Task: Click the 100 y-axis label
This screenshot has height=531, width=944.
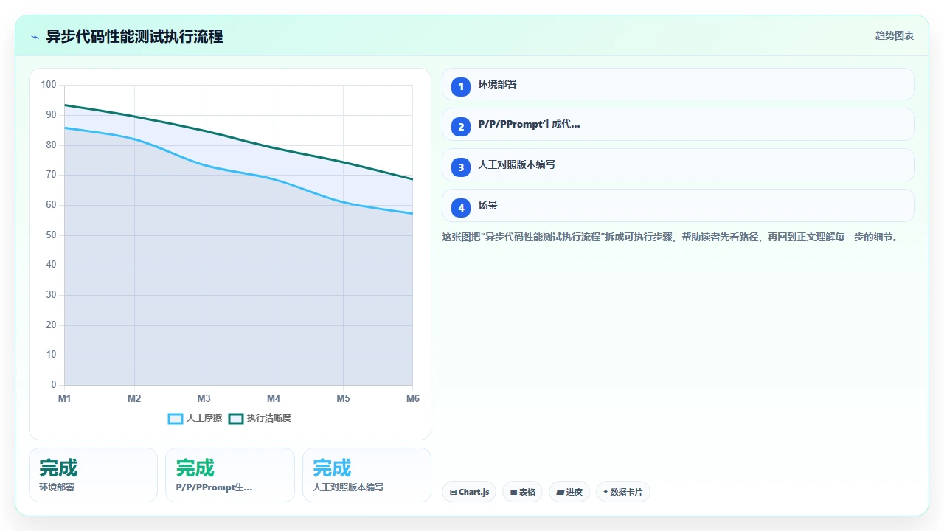Action: [49, 85]
